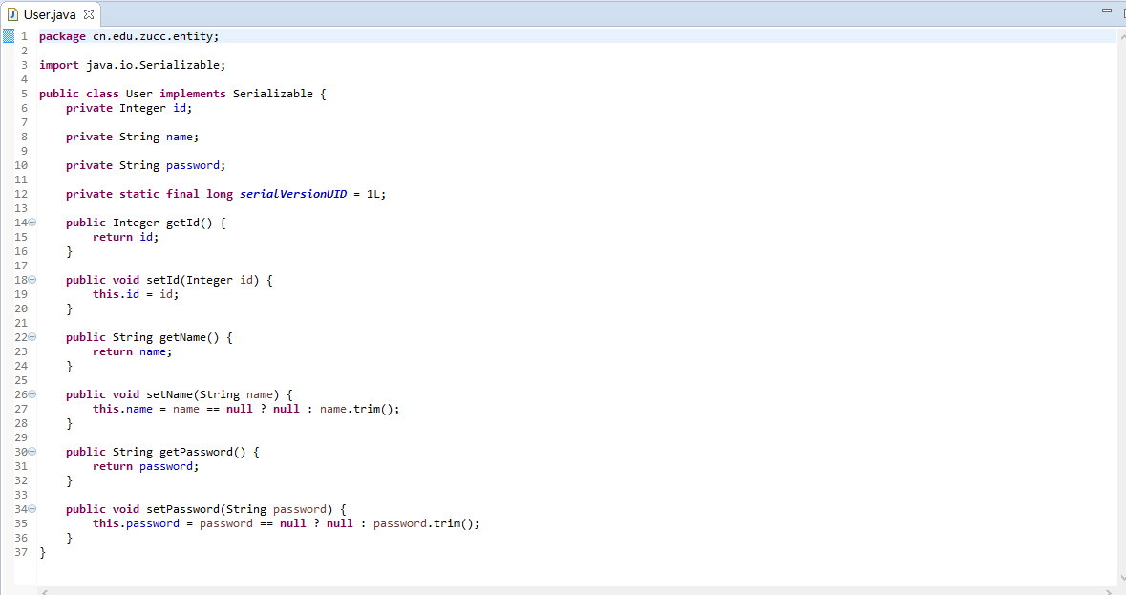Click the 'serialVersionUID' constant name
Image resolution: width=1126 pixels, height=595 pixels.
click(x=293, y=194)
